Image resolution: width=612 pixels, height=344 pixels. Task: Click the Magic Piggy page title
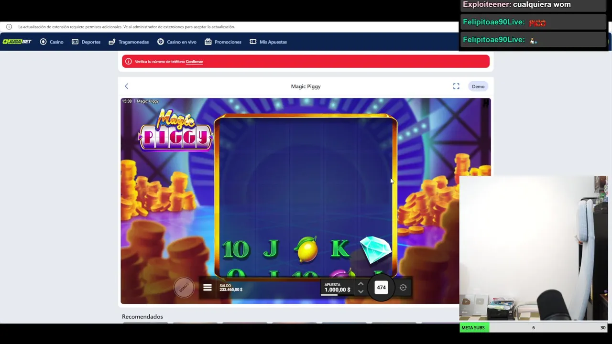306,86
